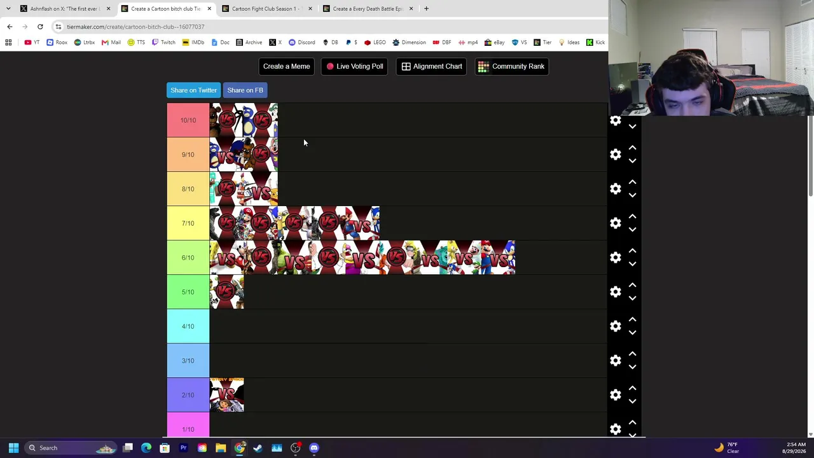
Task: Open the Alignment Chart
Action: pyautogui.click(x=432, y=66)
